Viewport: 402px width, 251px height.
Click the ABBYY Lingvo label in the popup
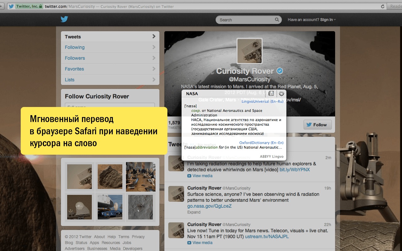(272, 156)
